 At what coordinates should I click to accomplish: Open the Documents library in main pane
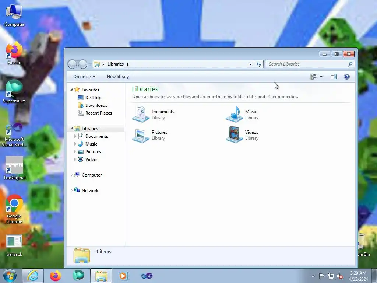tap(154, 114)
